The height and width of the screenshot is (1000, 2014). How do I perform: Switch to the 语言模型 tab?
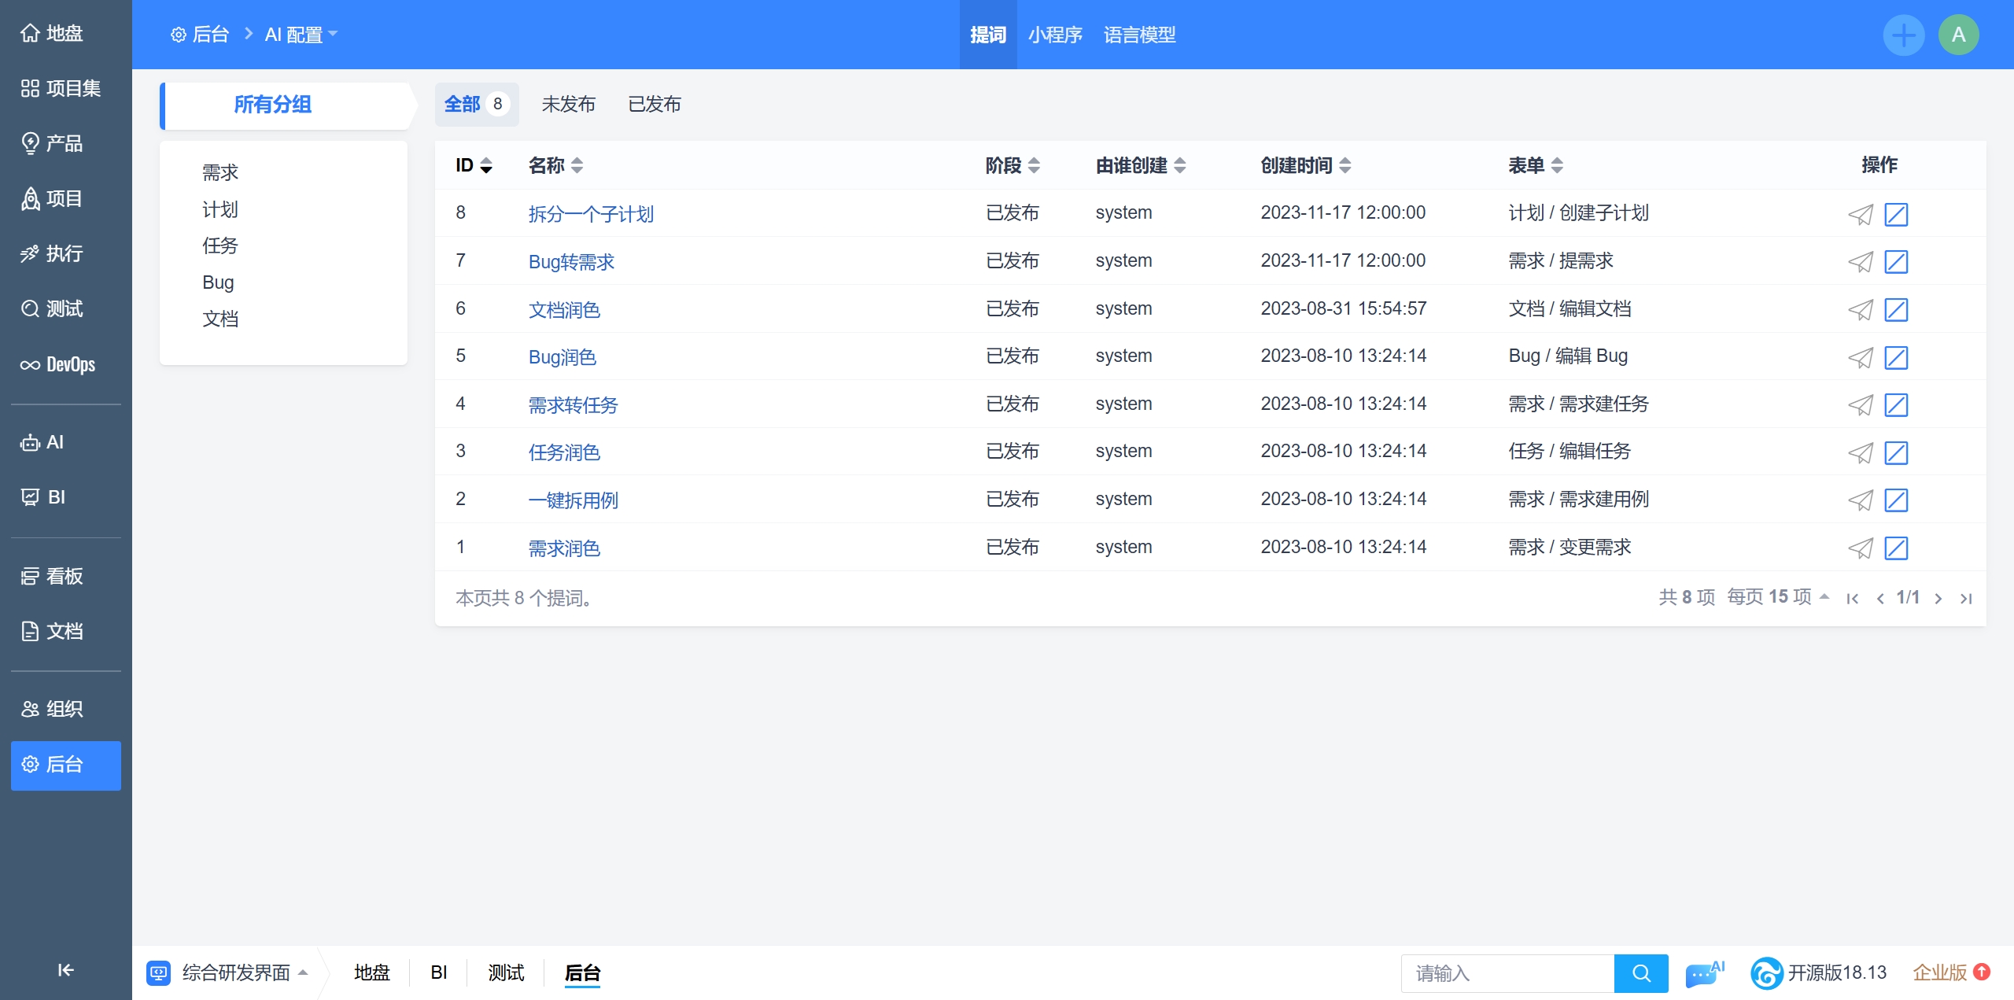point(1139,35)
